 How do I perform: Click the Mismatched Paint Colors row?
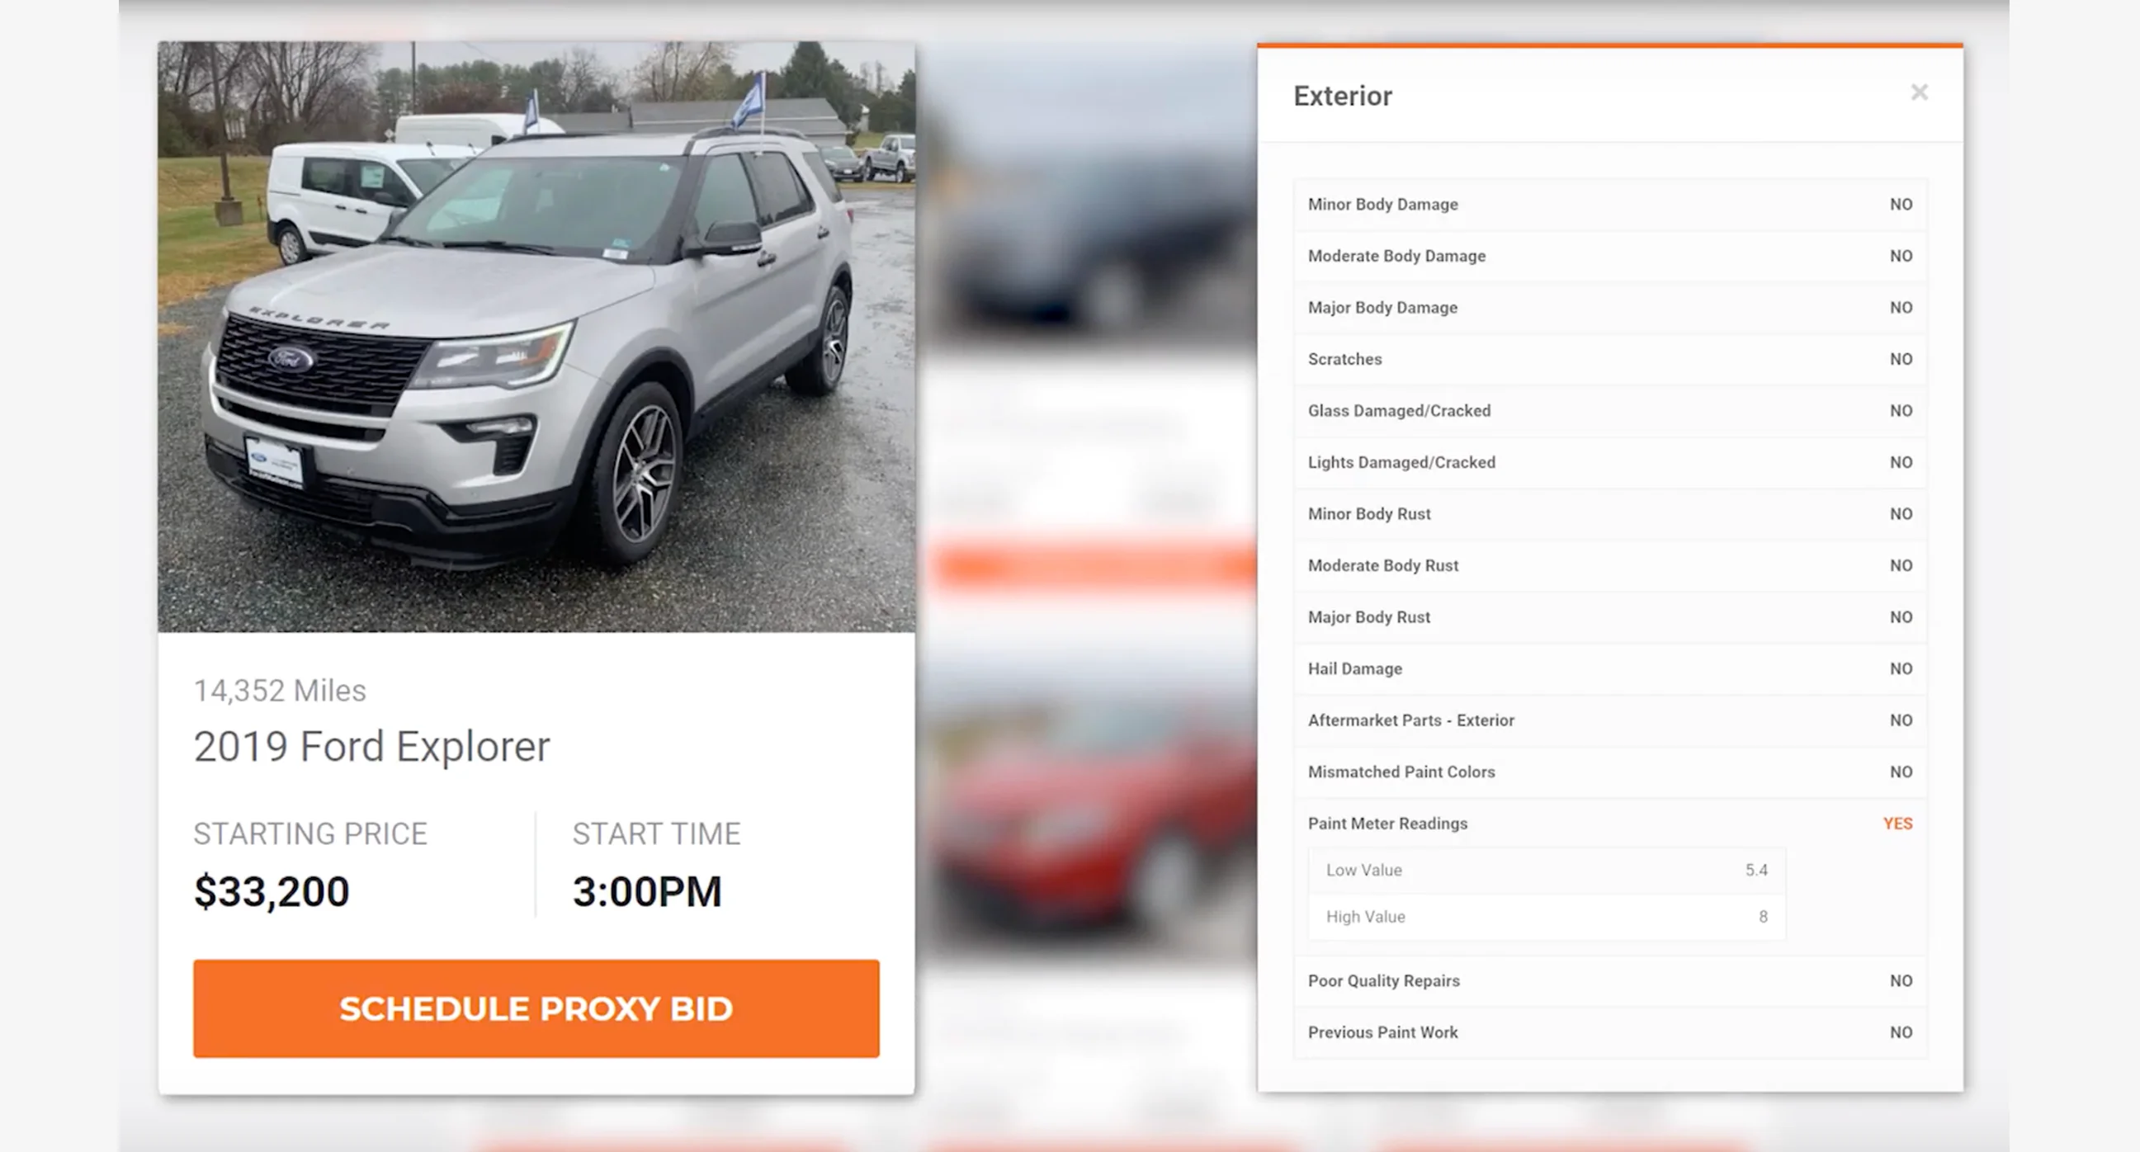1610,772
